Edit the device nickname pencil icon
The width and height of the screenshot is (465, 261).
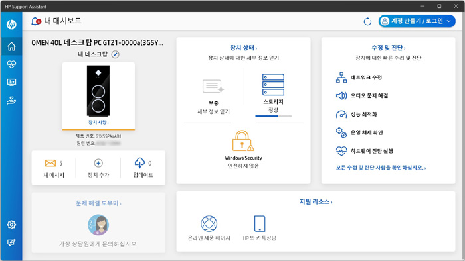click(116, 54)
